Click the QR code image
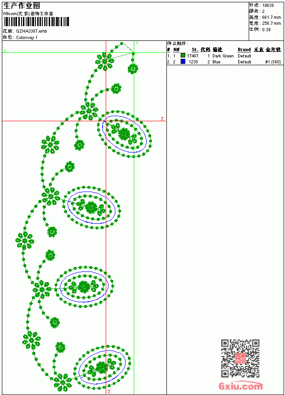Screen dimensions: 285x395 240,358
